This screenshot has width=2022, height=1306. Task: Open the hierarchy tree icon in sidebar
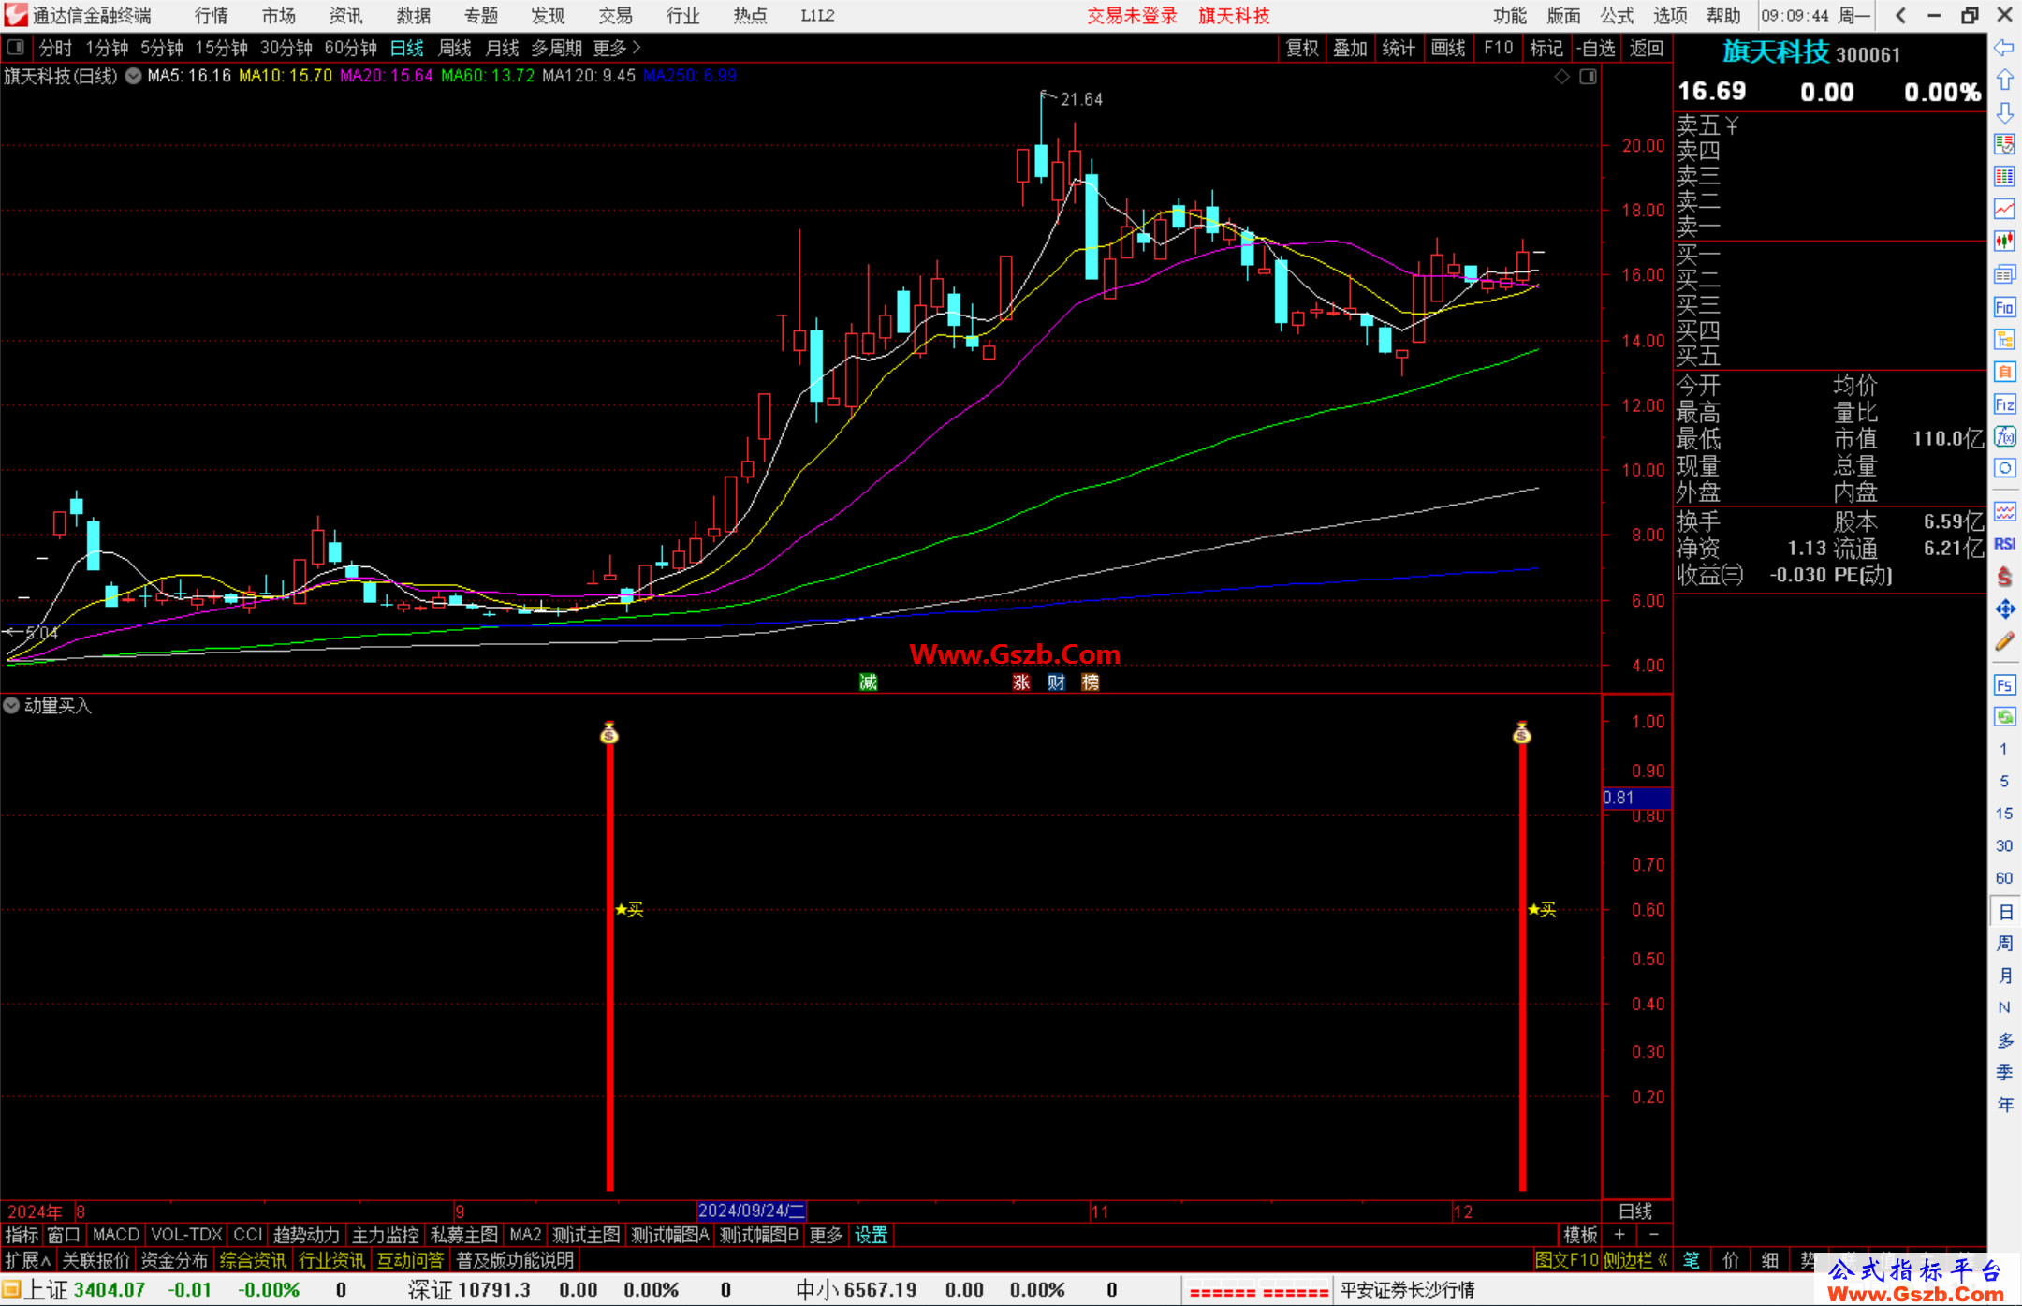point(2004,339)
